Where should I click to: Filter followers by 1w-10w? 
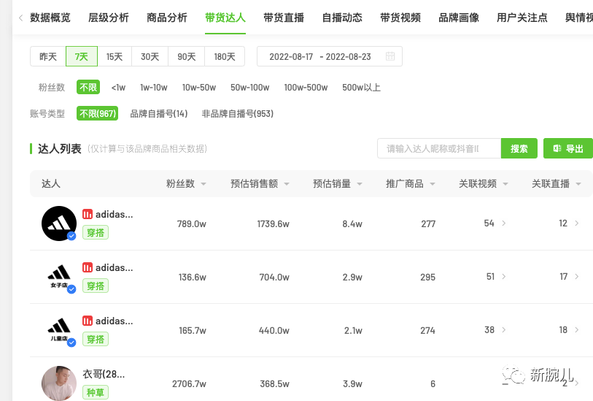[x=154, y=88]
